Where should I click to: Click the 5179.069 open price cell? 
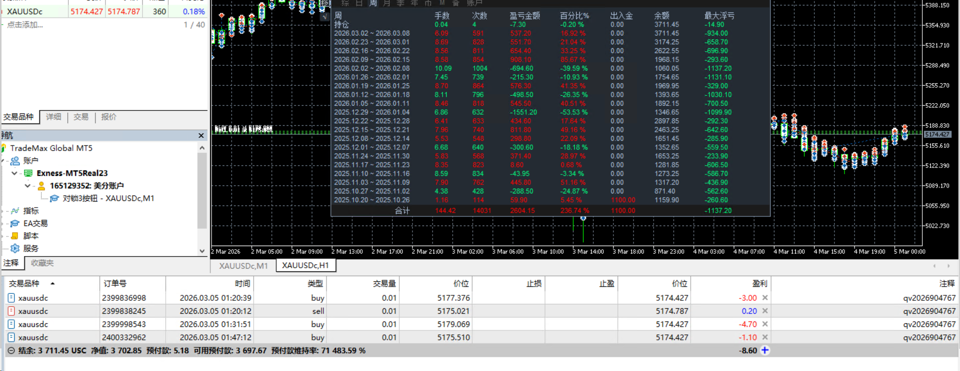click(x=453, y=324)
